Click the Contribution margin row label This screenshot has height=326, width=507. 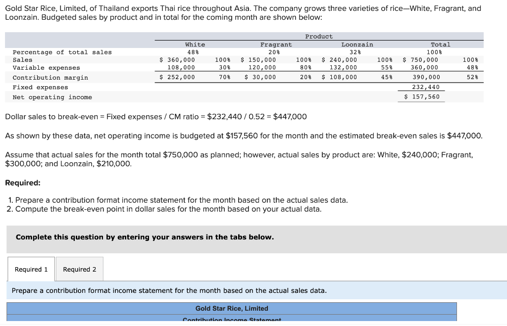point(50,78)
